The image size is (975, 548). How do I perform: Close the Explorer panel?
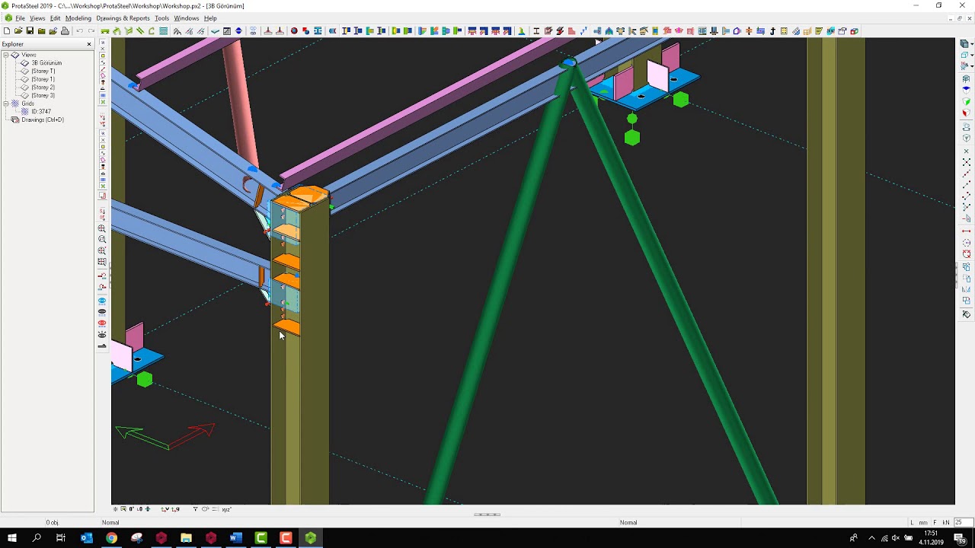point(89,44)
